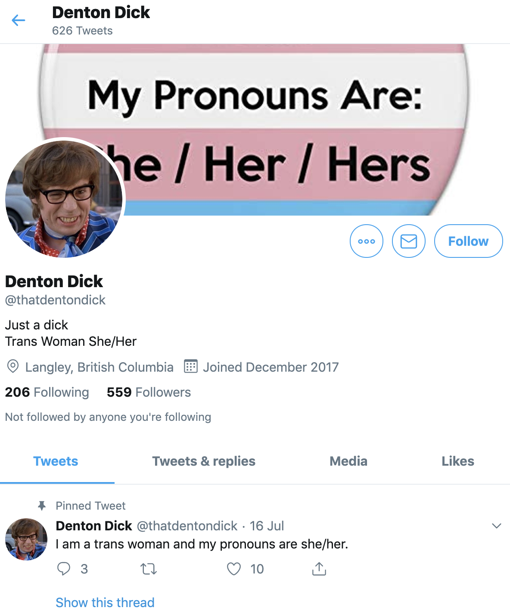
Task: Reply to the pinned tweet
Action: click(64, 569)
